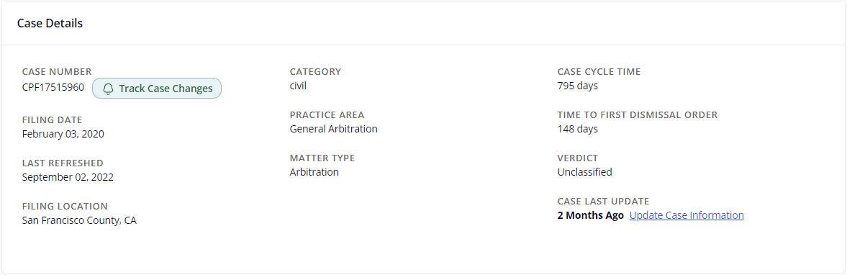Select the 148 days dismissal order value
The width and height of the screenshot is (847, 275).
point(577,129)
